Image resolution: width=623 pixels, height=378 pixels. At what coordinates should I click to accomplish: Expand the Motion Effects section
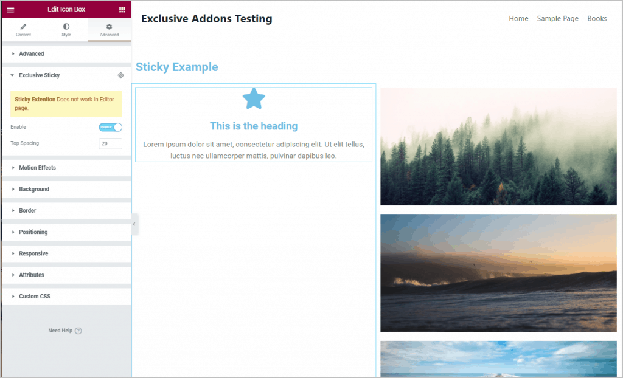pos(37,168)
